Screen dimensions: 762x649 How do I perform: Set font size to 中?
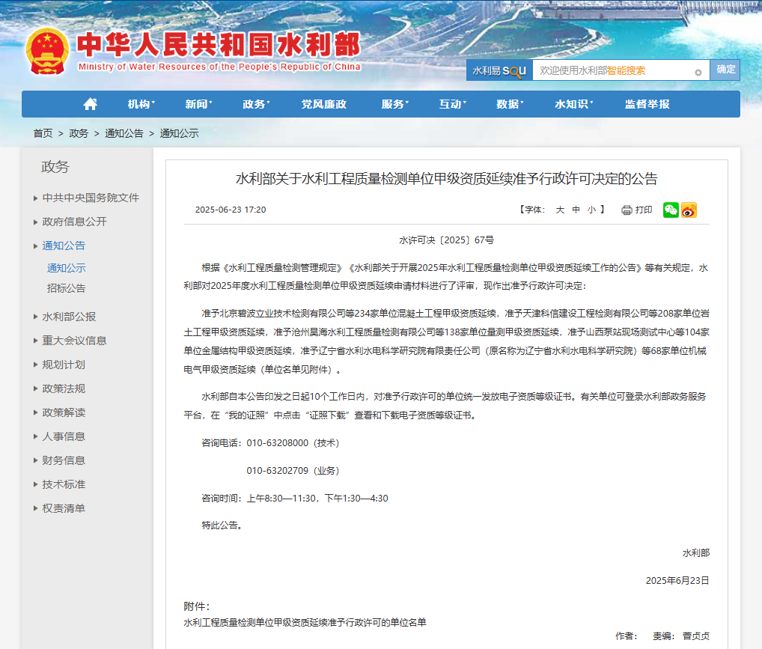point(576,210)
